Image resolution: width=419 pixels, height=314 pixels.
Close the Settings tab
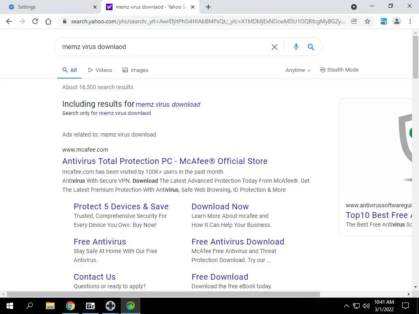[95, 7]
